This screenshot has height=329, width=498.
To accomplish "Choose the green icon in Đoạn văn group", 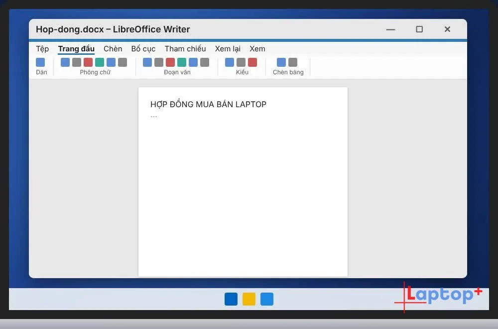I will click(x=182, y=62).
